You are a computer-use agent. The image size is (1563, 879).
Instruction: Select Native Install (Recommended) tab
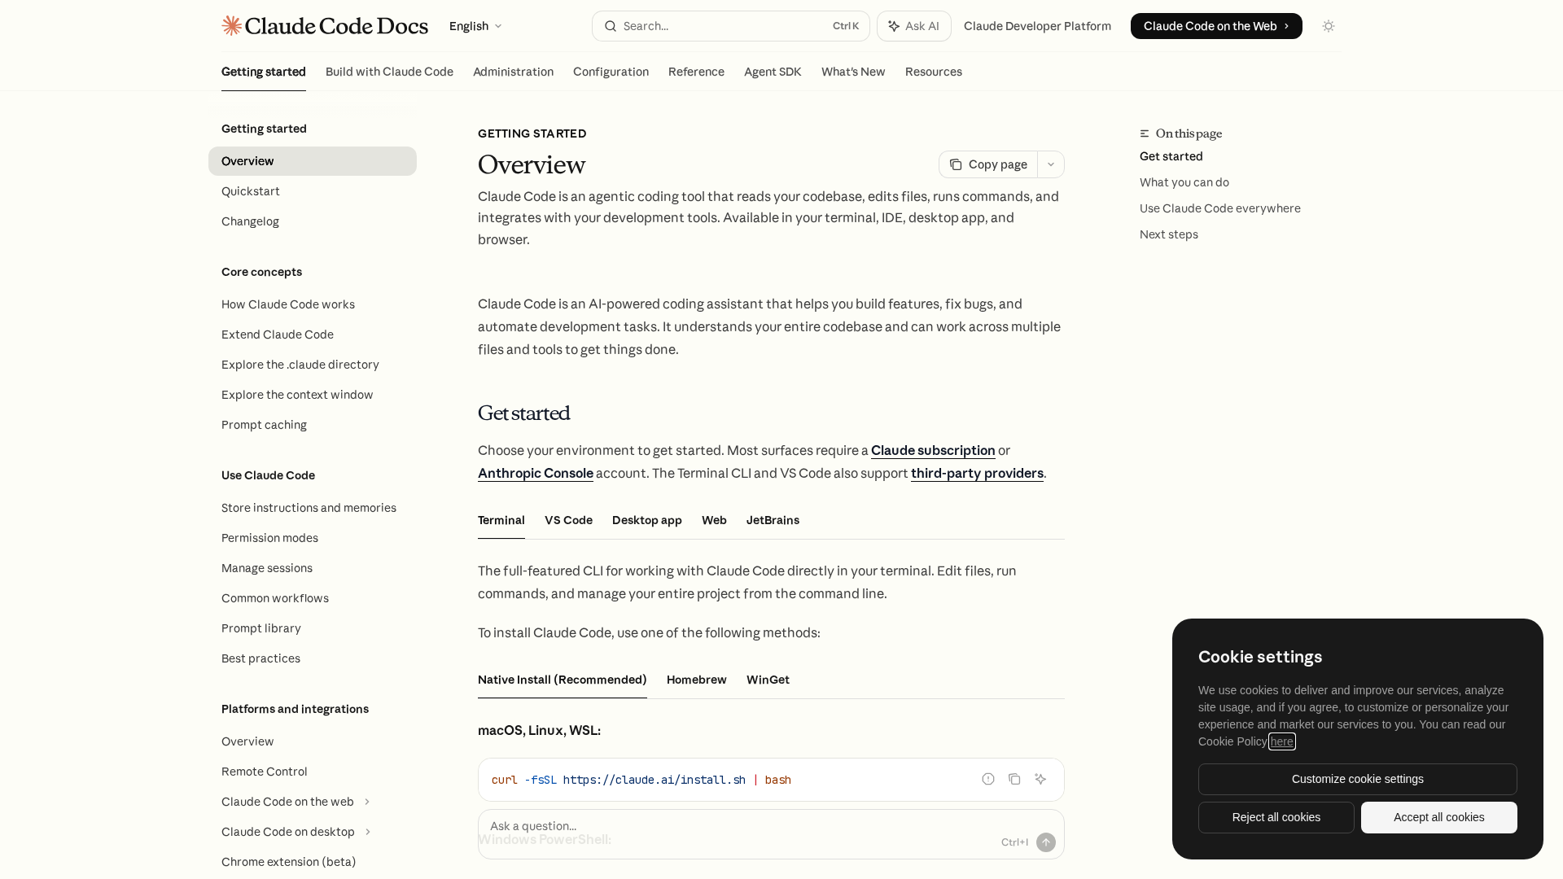pos(562,680)
